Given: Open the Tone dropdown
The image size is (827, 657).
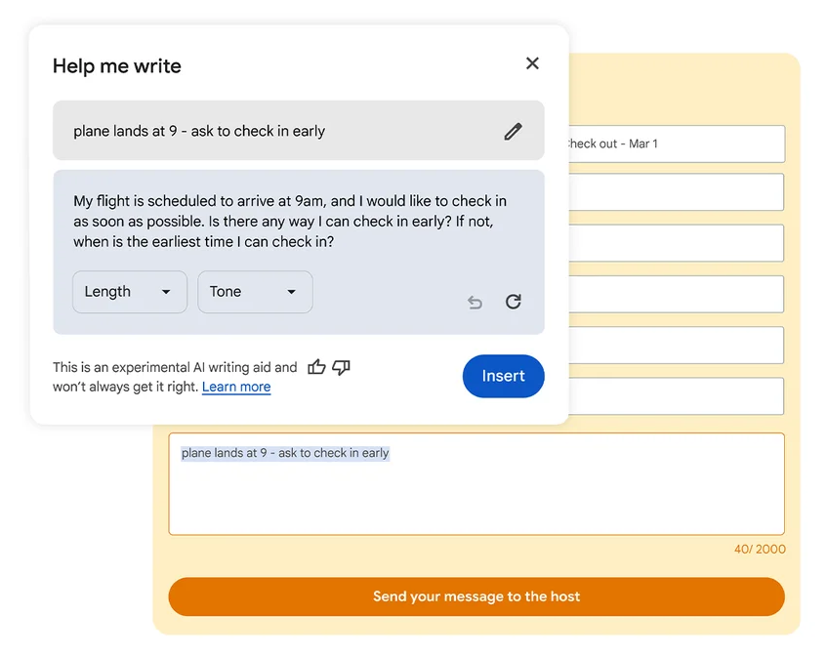Looking at the screenshot, I should [255, 292].
